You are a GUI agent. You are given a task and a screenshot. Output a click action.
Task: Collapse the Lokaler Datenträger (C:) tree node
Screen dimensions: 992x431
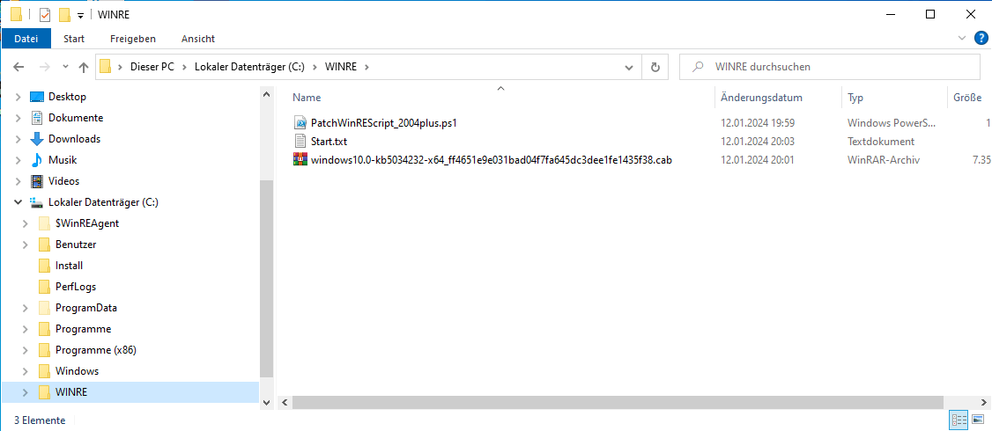tap(18, 202)
